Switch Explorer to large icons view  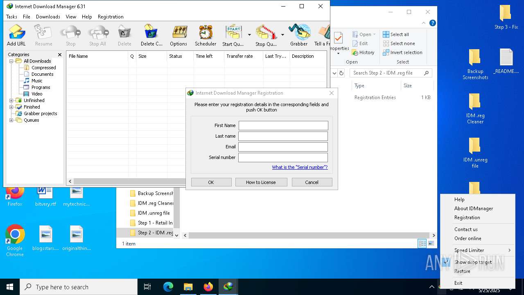click(x=431, y=243)
